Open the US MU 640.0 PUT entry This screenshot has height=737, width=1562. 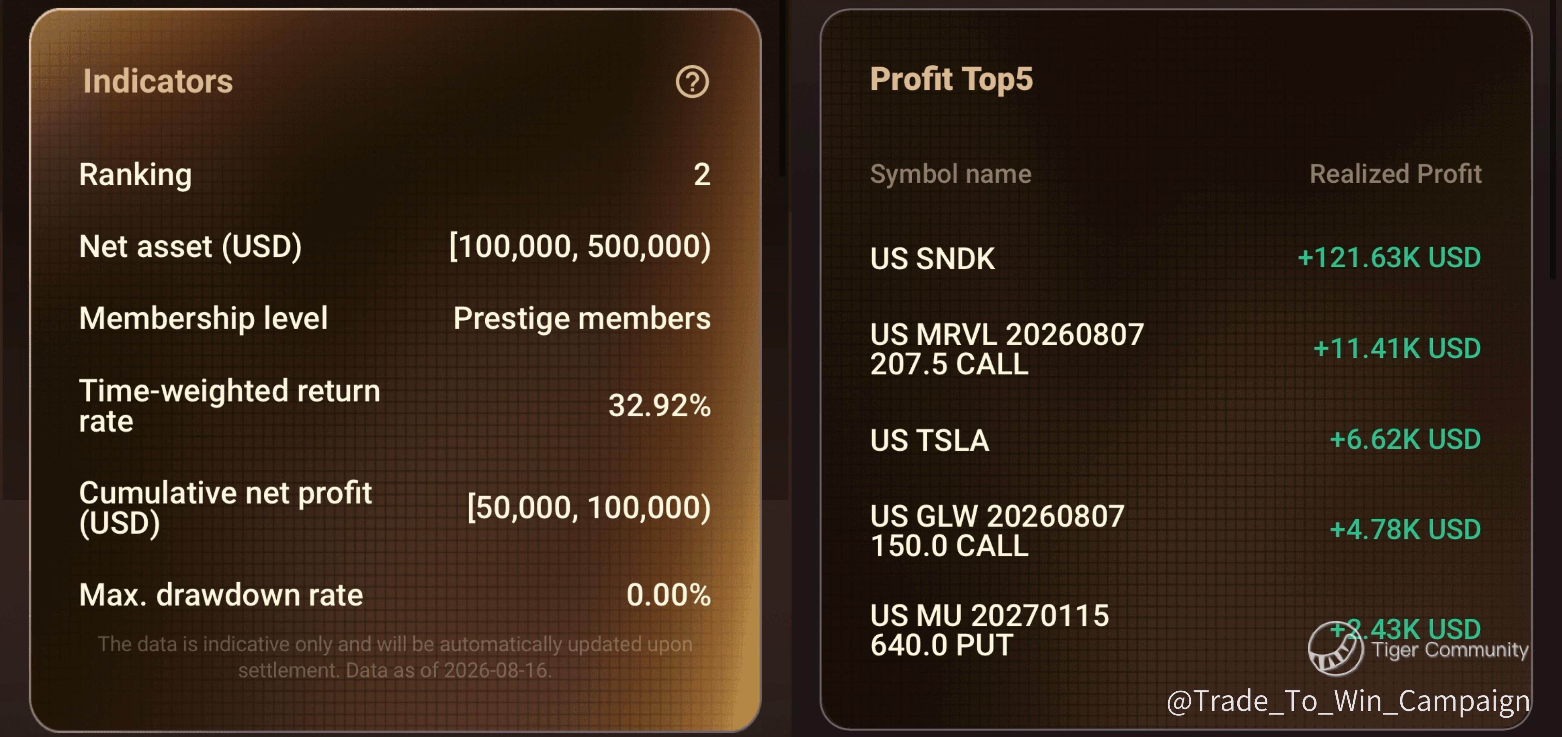tap(1175, 630)
